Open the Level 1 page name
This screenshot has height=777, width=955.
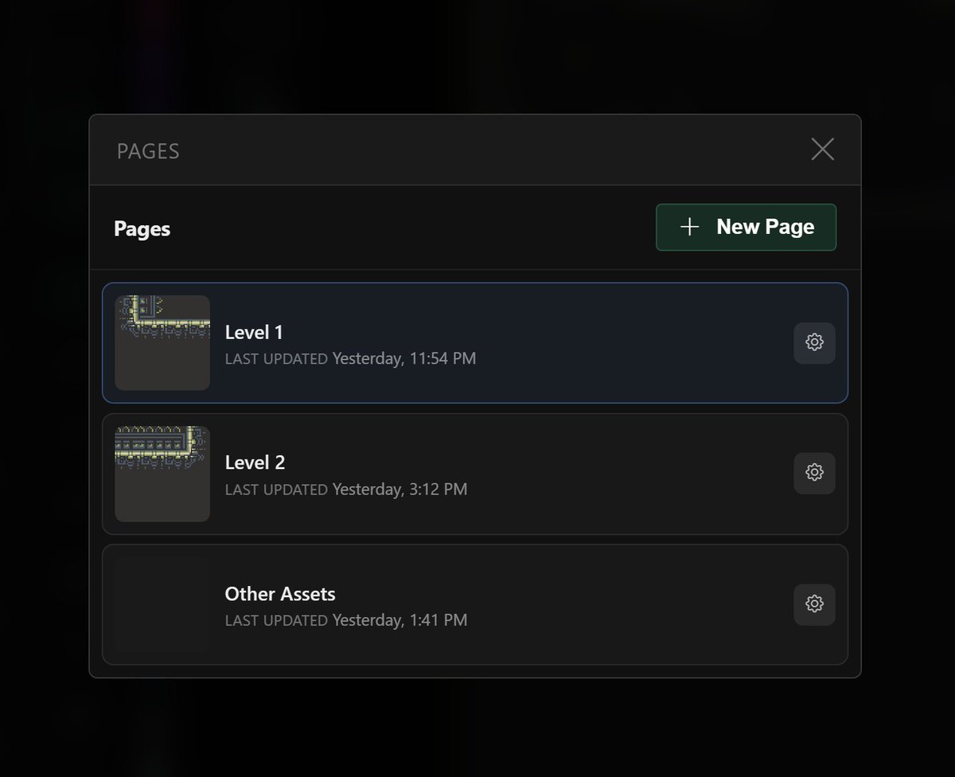(x=254, y=332)
